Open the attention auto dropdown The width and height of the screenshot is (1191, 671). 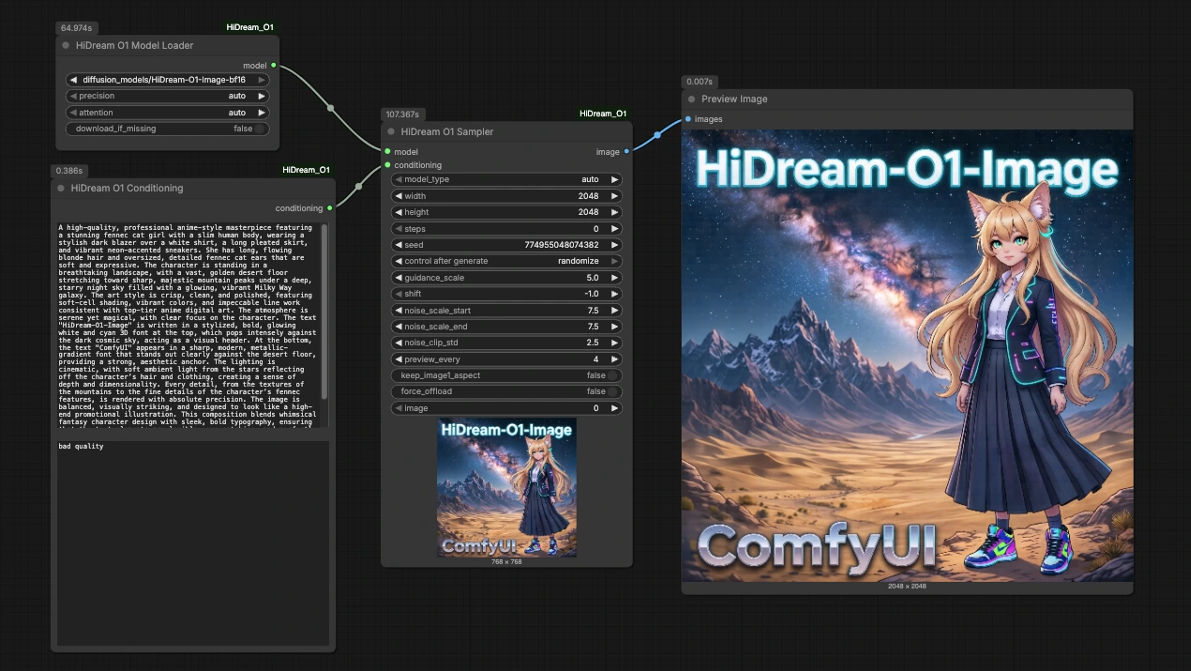point(167,113)
